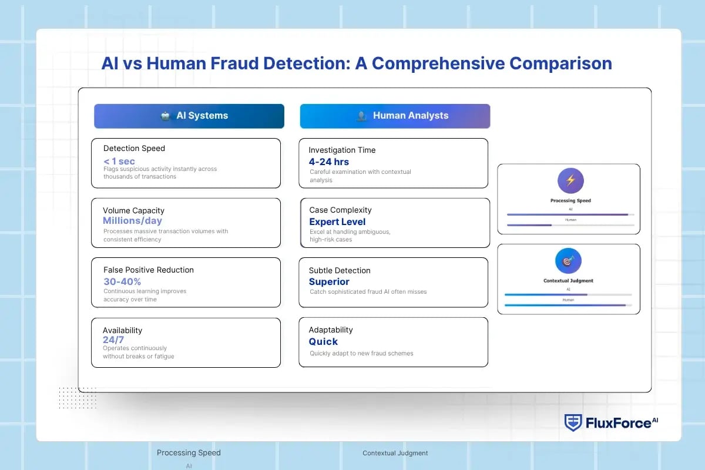Select the Adaptability card
The width and height of the screenshot is (705, 470).
tap(393, 342)
